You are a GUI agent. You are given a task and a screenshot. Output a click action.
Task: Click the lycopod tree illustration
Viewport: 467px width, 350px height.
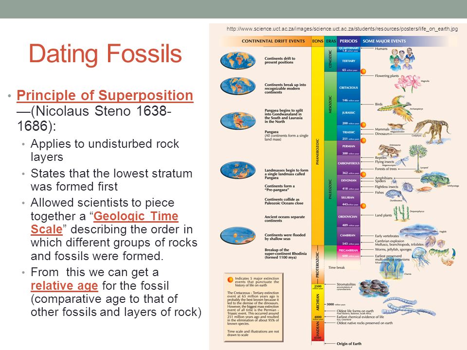pyautogui.click(x=418, y=157)
